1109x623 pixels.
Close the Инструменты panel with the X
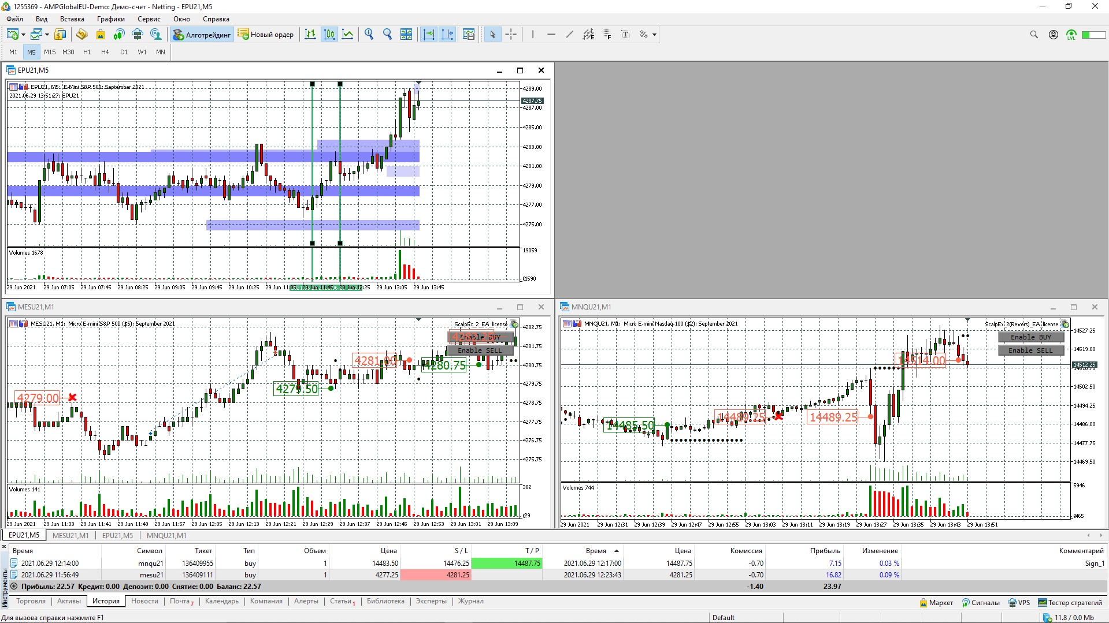click(4, 547)
